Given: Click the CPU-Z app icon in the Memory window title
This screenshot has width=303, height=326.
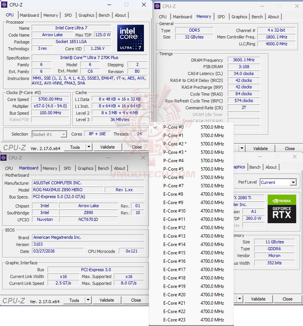Looking at the screenshot, I should click(x=157, y=6).
